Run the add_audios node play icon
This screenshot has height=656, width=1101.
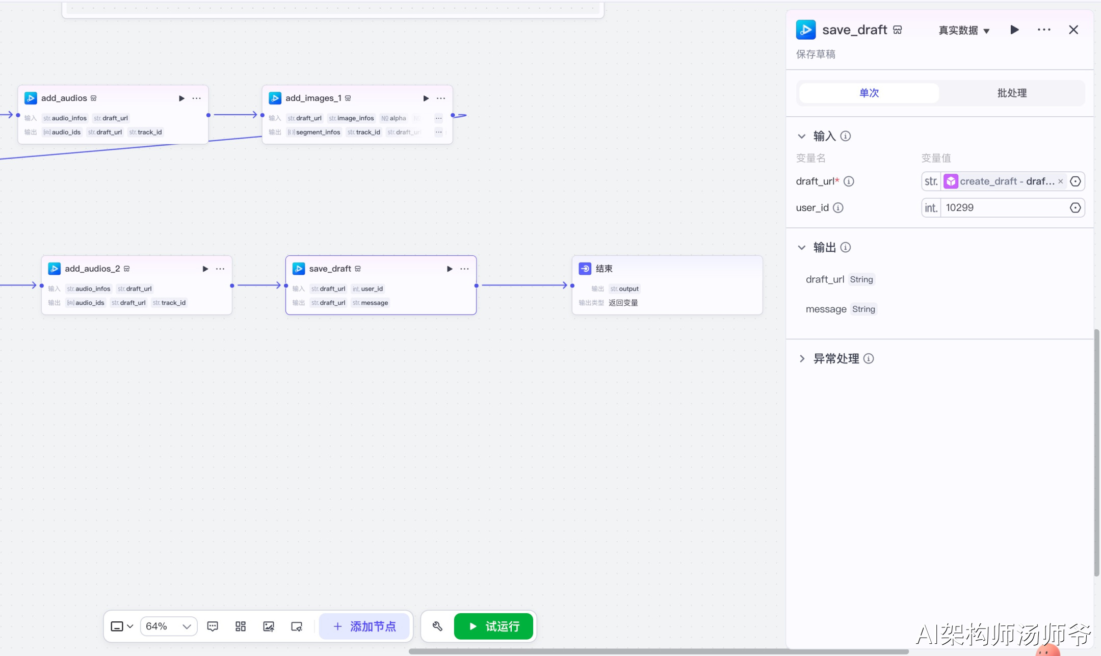181,98
